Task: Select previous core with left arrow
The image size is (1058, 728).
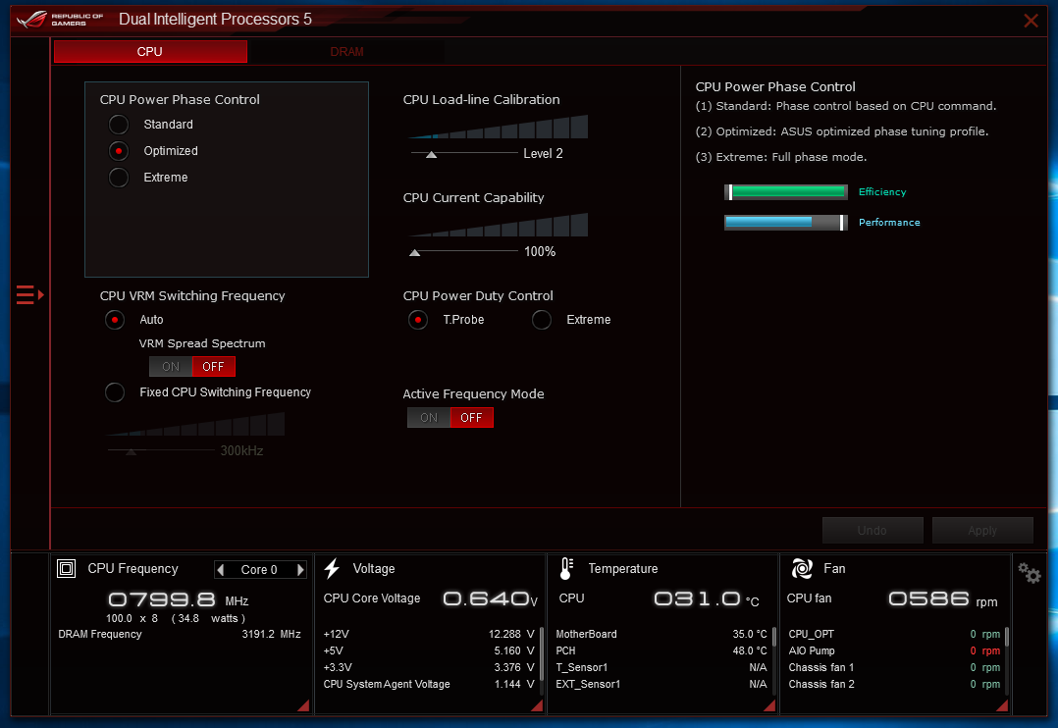Action: click(221, 569)
